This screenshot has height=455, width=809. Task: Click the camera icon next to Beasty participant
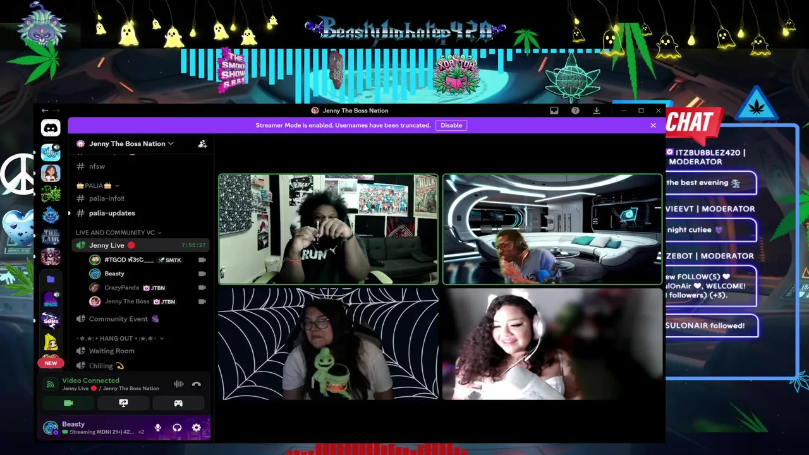202,274
